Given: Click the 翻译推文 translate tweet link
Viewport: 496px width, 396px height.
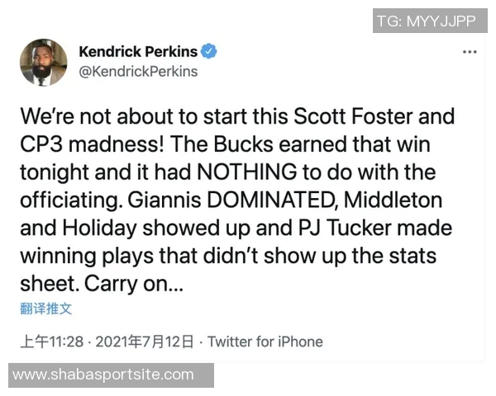Looking at the screenshot, I should 46,309.
